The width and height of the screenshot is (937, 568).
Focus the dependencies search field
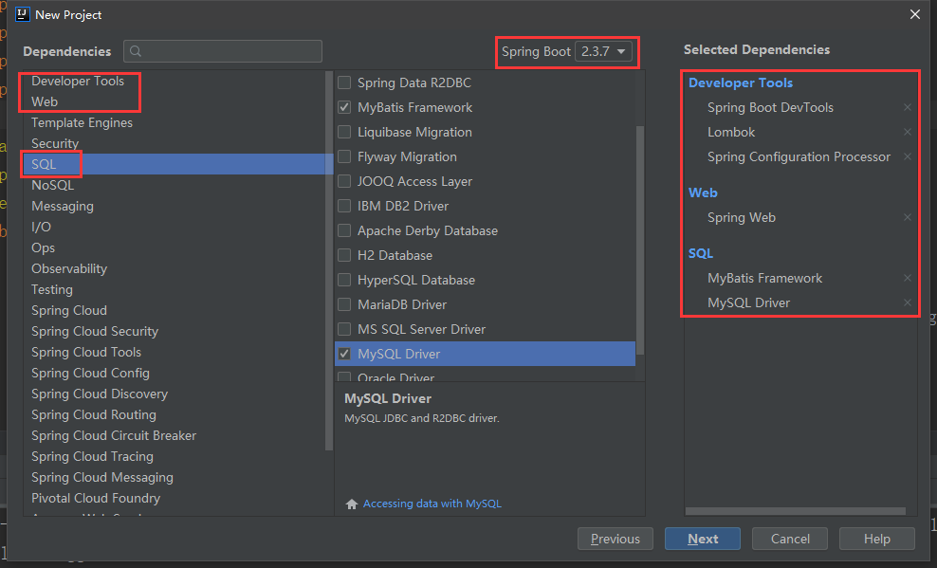[223, 51]
